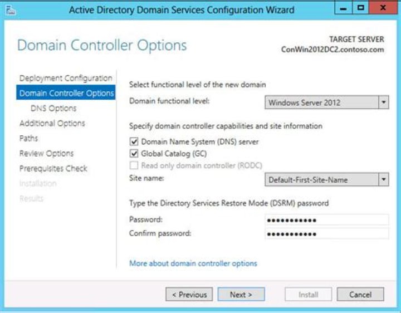This screenshot has width=401, height=313.
Task: Click in the DSRM Password field
Action: coord(326,220)
